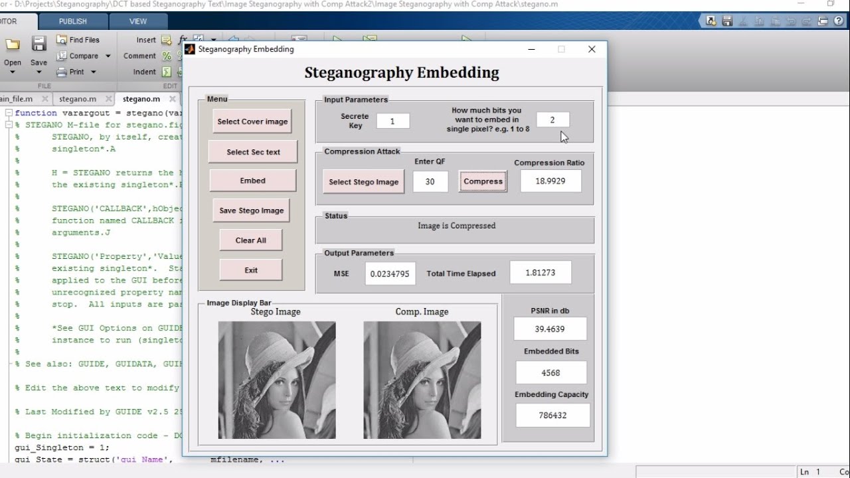The height and width of the screenshot is (478, 850).
Task: Click the cut scissors icon in quick access toolbar
Action: [x=743, y=21]
